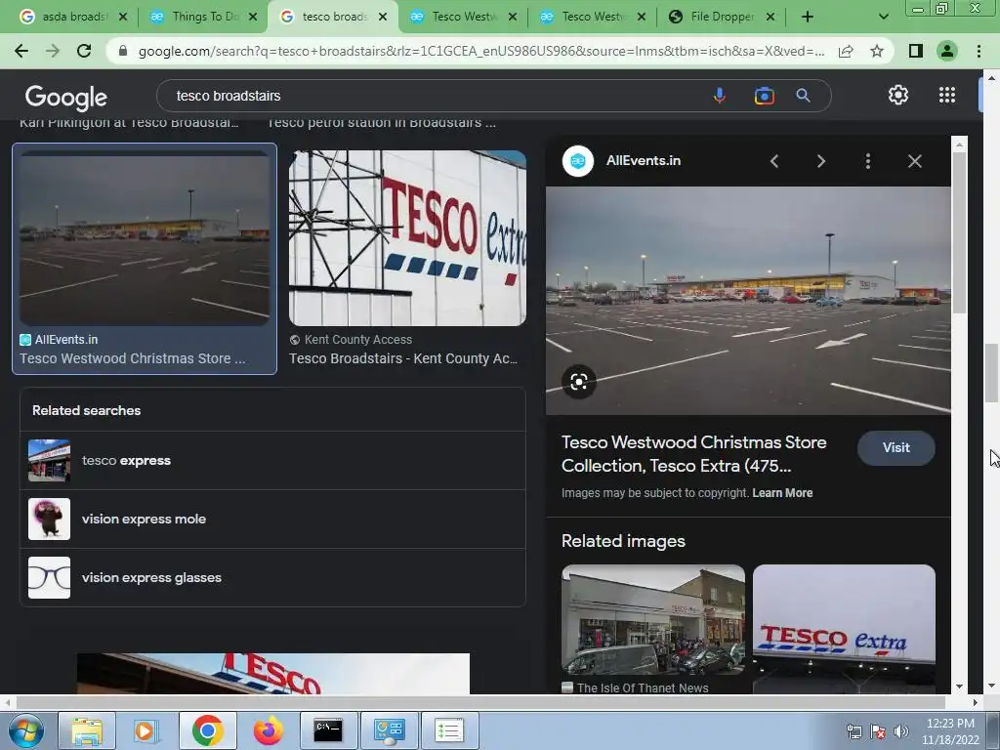The height and width of the screenshot is (750, 1000).
Task: Click the taskbar clock showing 12:23 PM
Action: coord(950,730)
